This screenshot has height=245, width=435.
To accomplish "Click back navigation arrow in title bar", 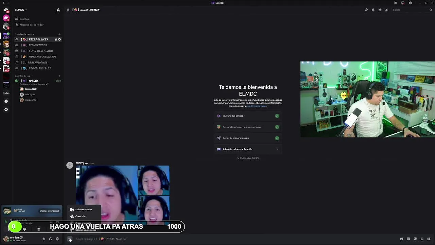I will [4, 3].
